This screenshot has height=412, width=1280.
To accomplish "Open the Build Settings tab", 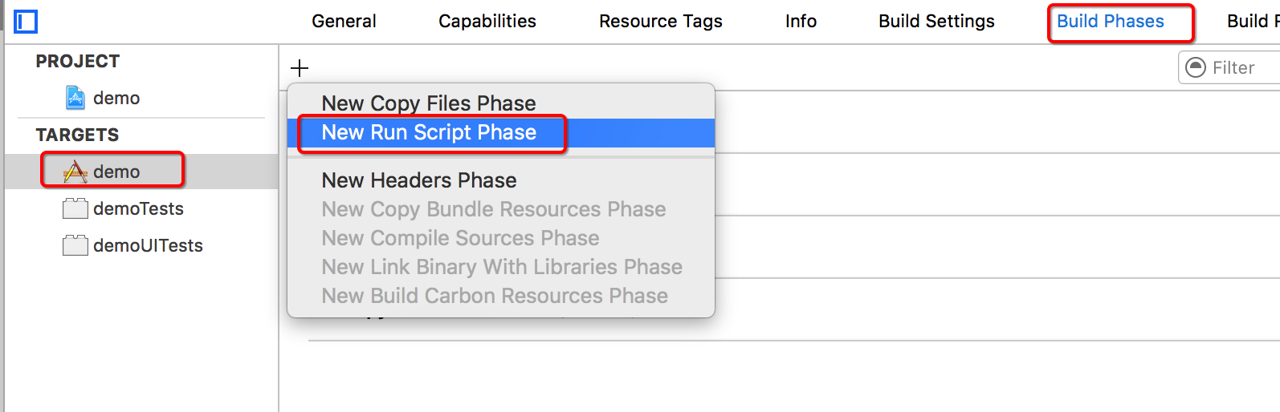I will [x=936, y=21].
